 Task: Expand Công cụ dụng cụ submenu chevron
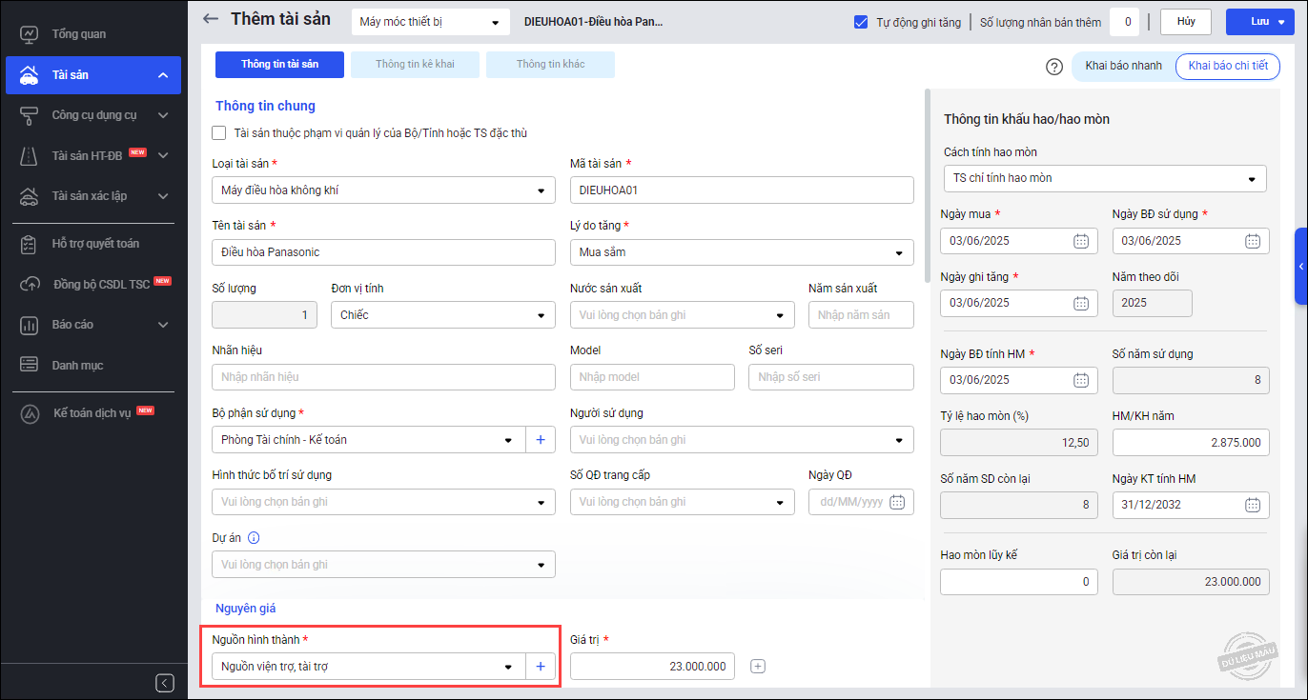[x=163, y=115]
